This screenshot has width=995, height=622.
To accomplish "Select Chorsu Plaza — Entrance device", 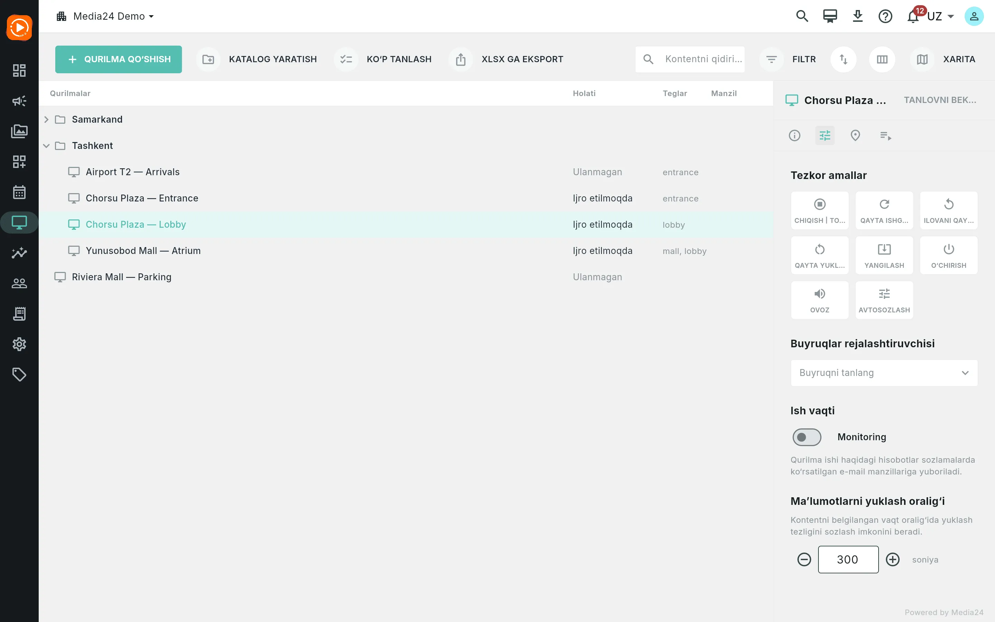I will click(406, 198).
